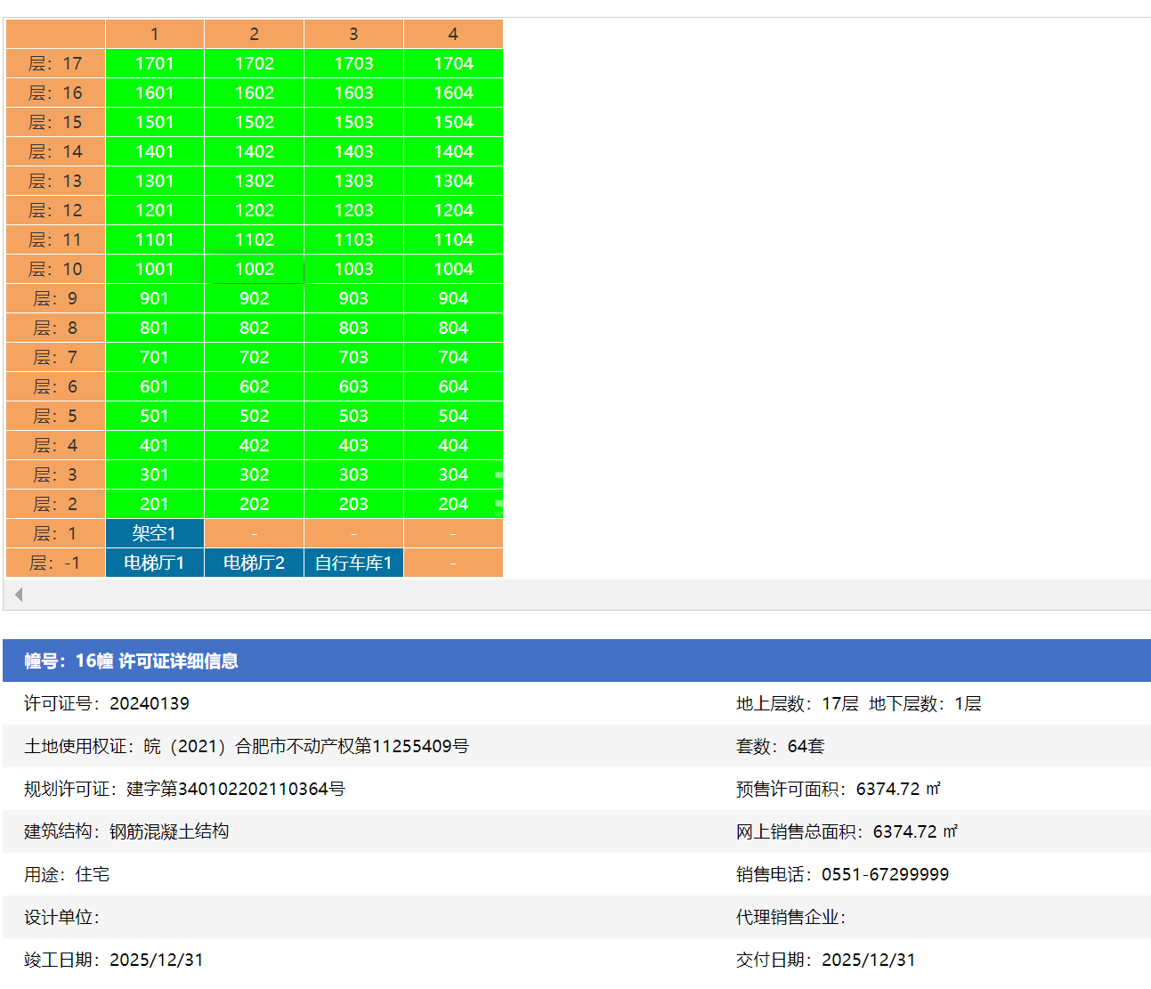Open unit 1503

click(x=354, y=122)
